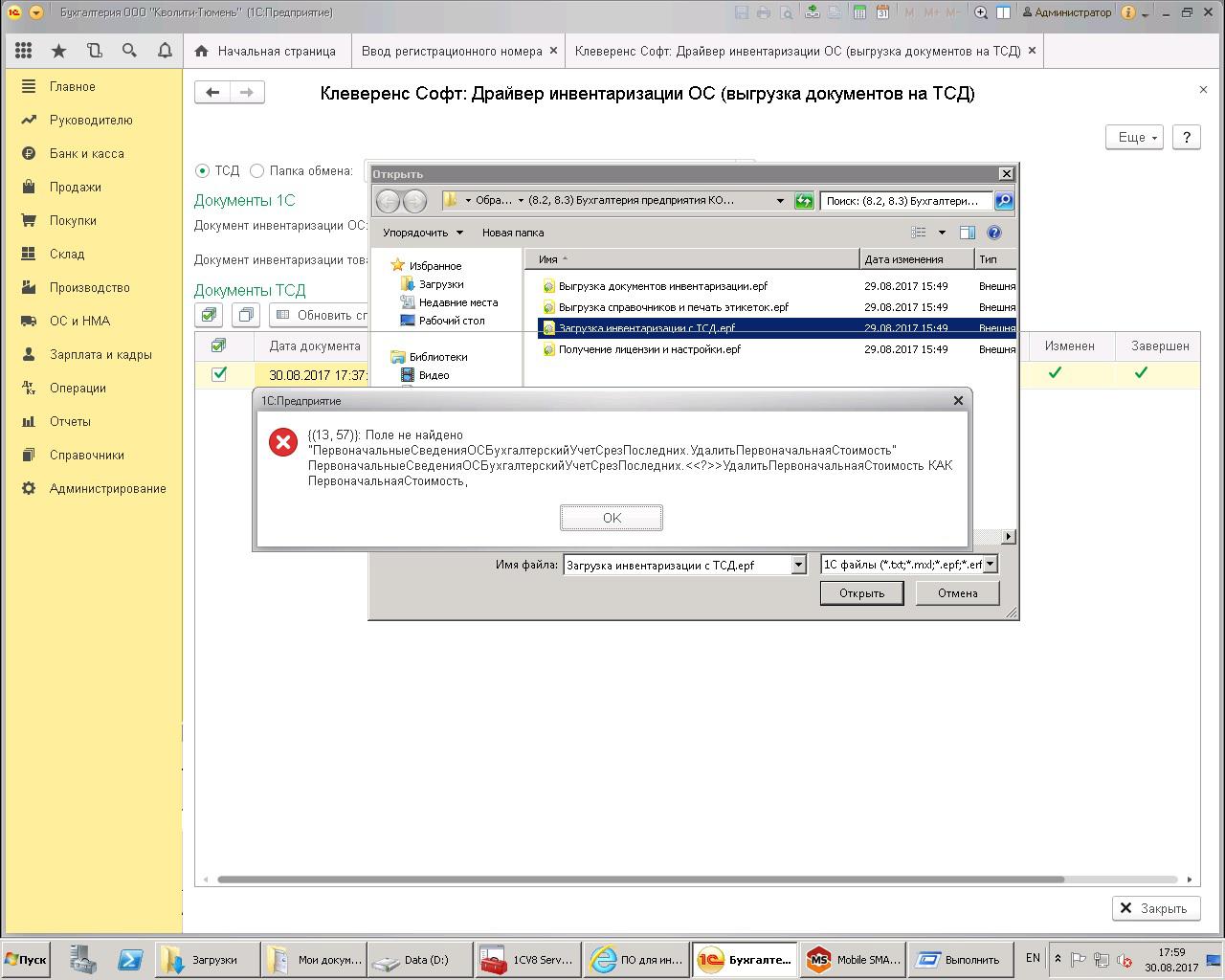The image size is (1225, 980).
Task: Click the Закрыть button at bottom
Action: [x=1155, y=908]
